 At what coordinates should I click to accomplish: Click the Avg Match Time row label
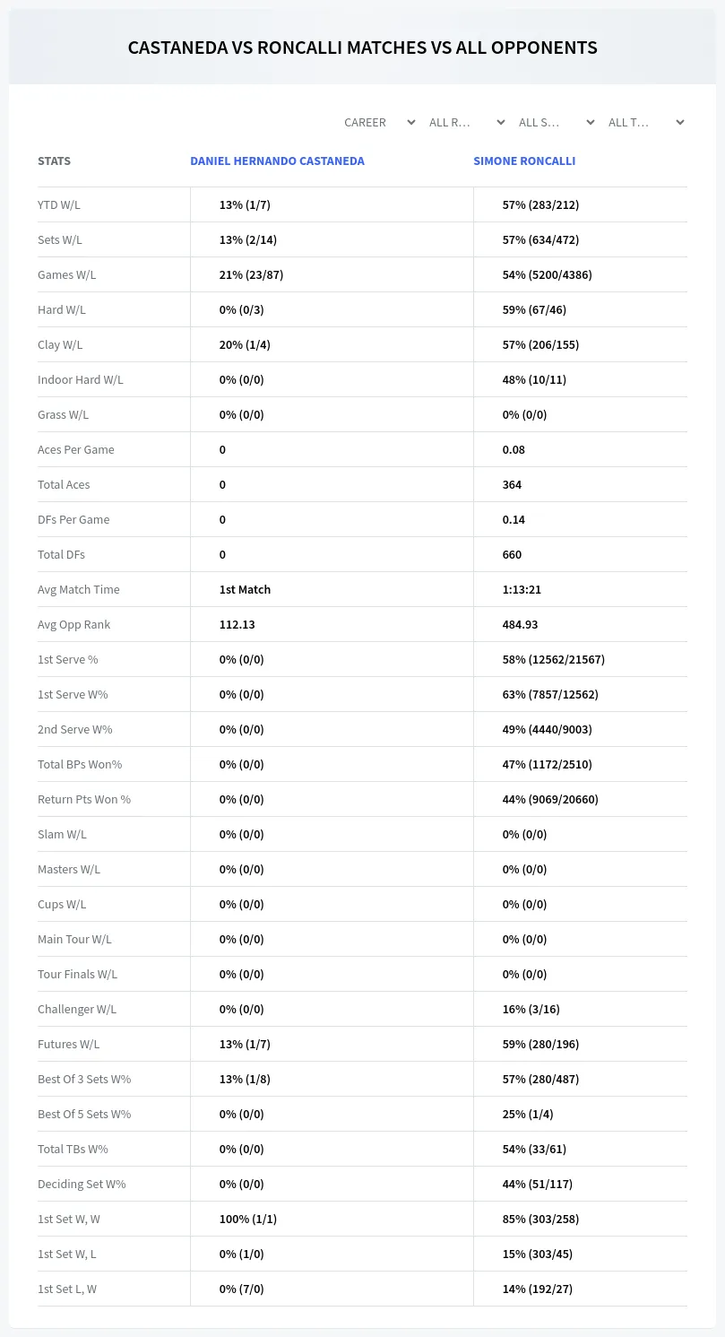(79, 589)
